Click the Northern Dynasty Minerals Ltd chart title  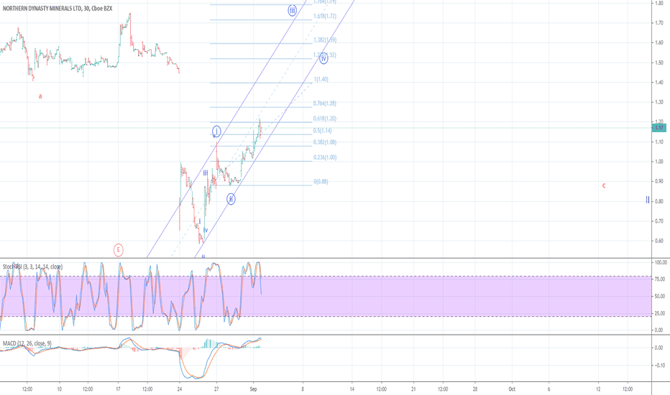(58, 8)
